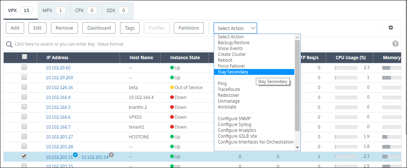Screen dimensions: 407x168
Task: Check the box for 10.102.29.60
Action: tap(24, 67)
